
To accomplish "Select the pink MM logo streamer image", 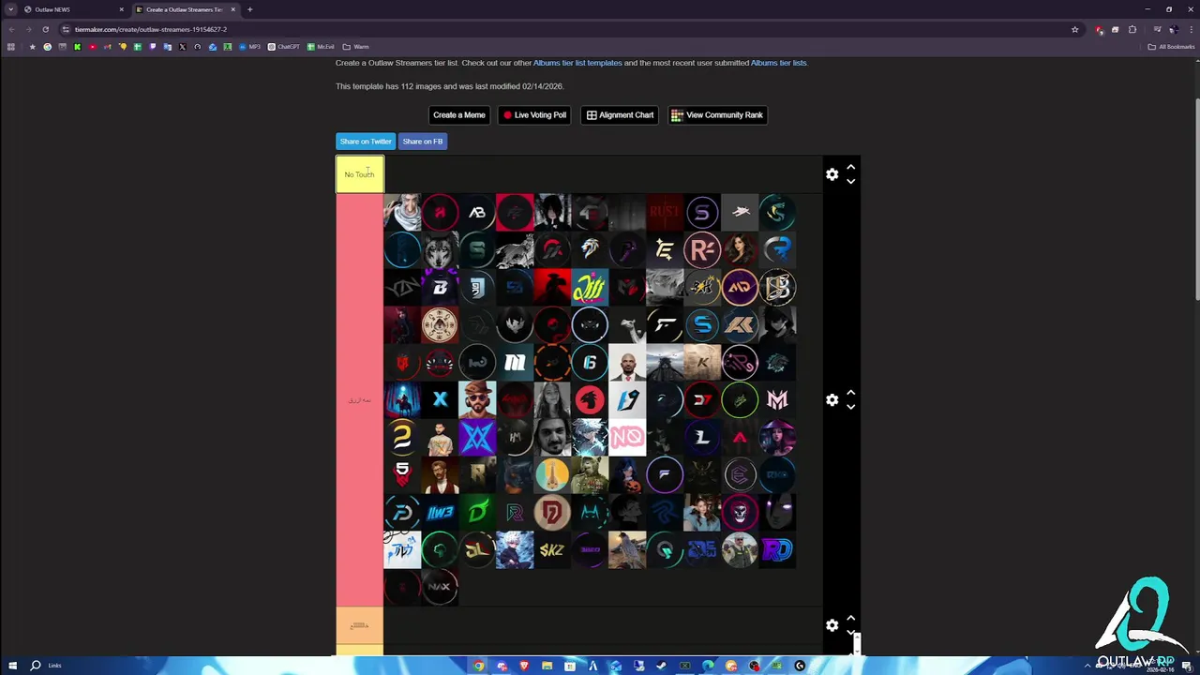I will [x=777, y=399].
